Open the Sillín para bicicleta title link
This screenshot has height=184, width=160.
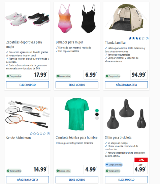pos(118,137)
